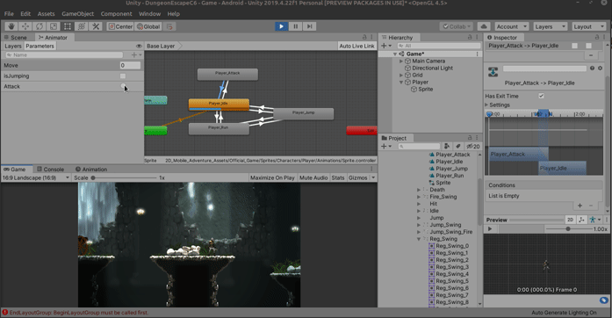
Task: Open transition settings gear icon
Action: coord(601,68)
